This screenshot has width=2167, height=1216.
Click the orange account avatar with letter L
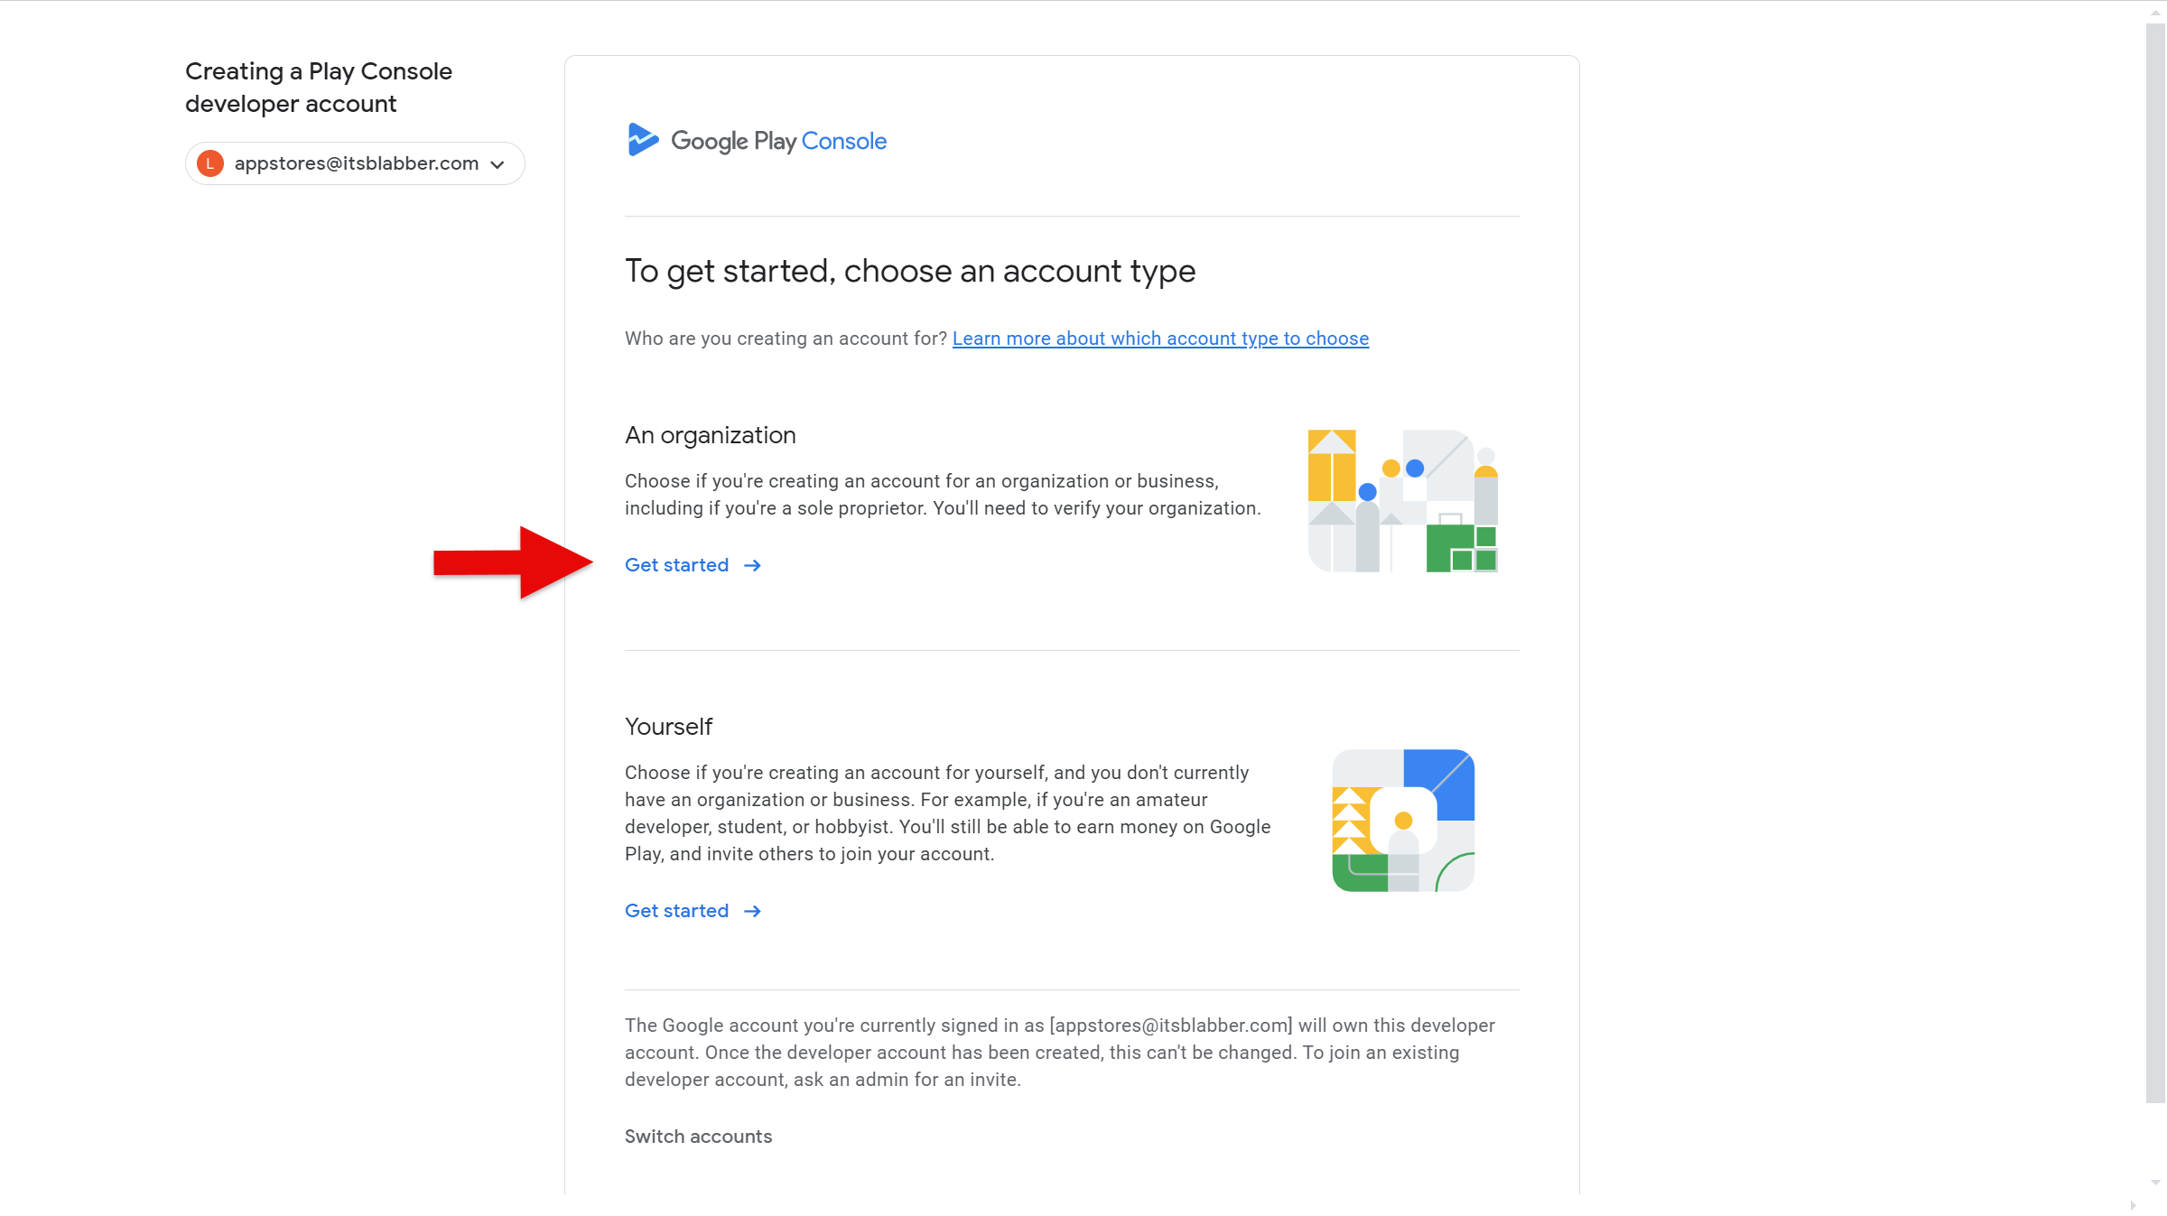click(209, 163)
